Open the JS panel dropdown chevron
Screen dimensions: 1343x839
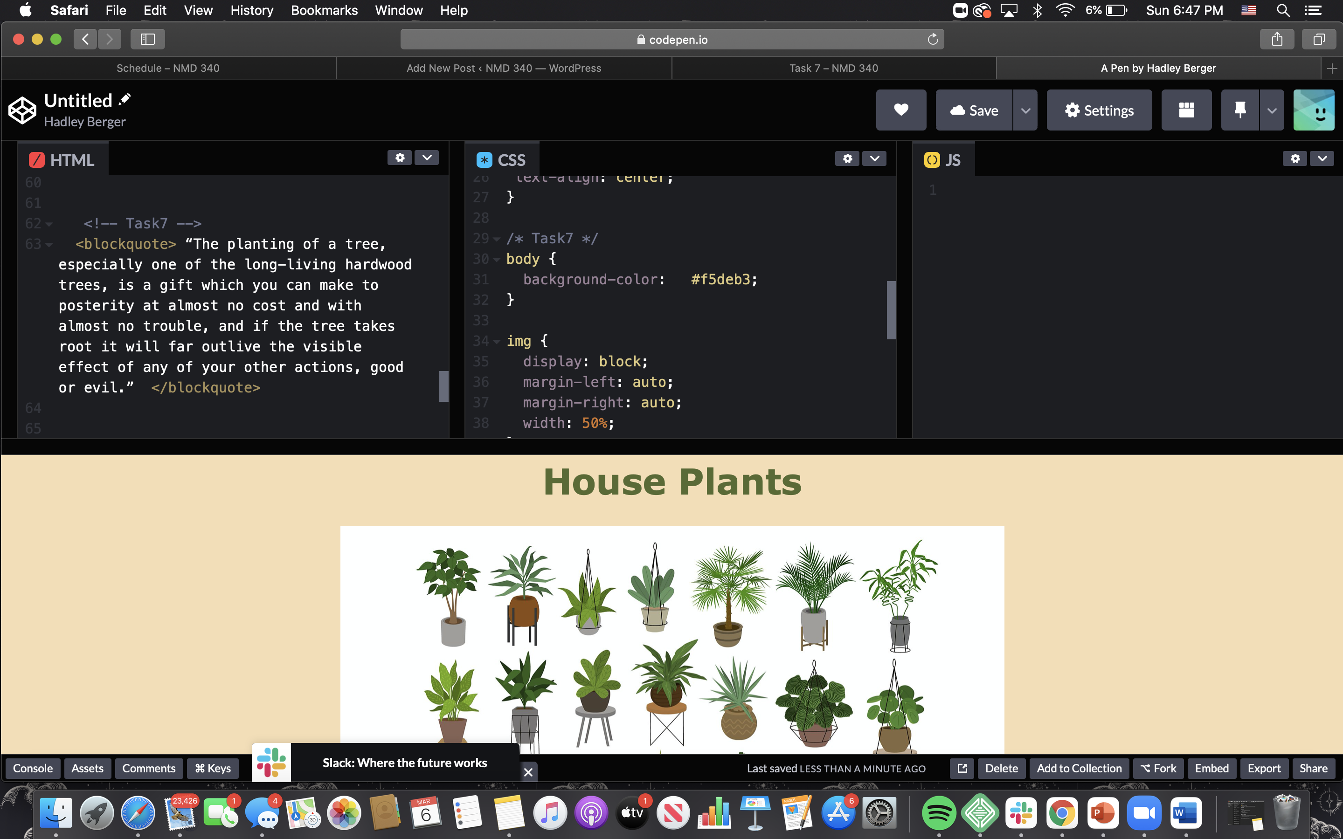pyautogui.click(x=1322, y=158)
